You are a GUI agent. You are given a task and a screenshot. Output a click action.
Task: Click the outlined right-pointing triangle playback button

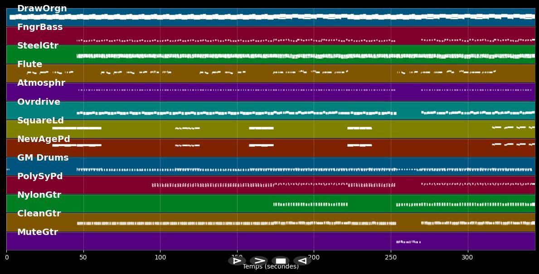point(237,261)
